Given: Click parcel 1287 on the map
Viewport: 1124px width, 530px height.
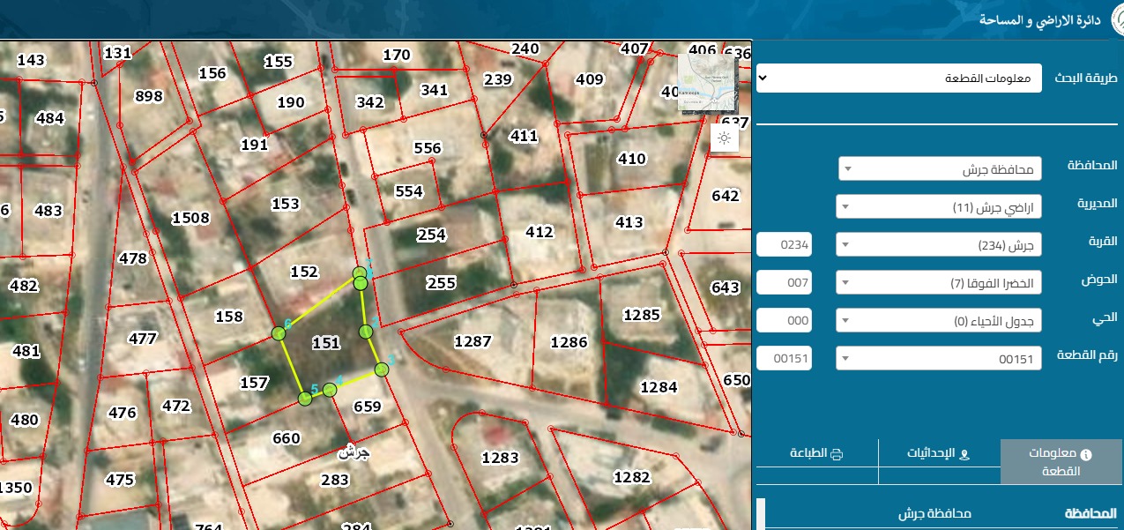Looking at the screenshot, I should (473, 341).
